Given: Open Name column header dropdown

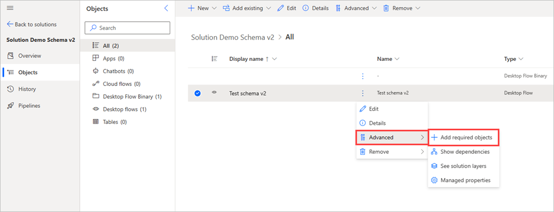Looking at the screenshot, I should (388, 59).
